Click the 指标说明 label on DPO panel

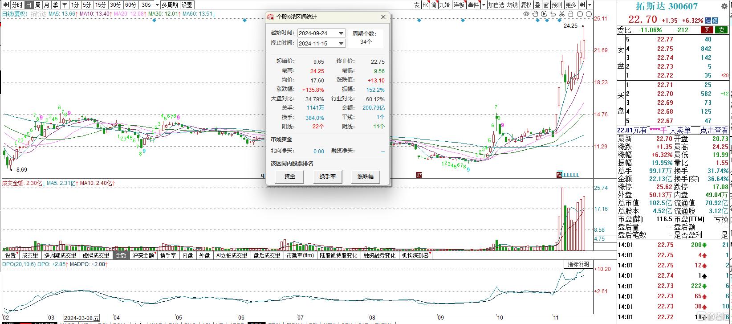pyautogui.click(x=578, y=264)
